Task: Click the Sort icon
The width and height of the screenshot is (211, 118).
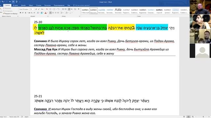Action: (75, 9)
